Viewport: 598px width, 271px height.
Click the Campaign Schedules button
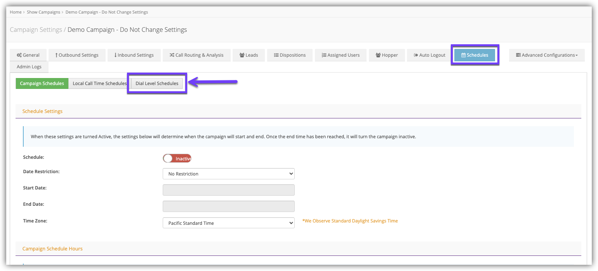42,83
